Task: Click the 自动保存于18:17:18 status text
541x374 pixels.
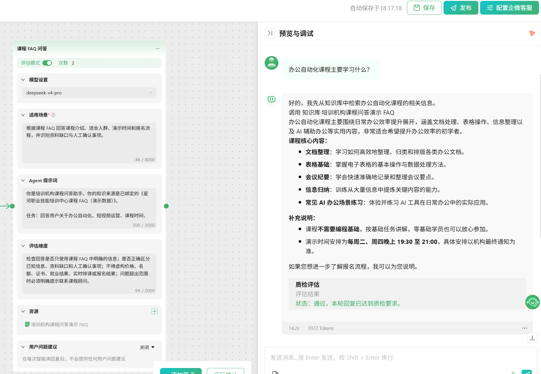Action: tap(376, 8)
